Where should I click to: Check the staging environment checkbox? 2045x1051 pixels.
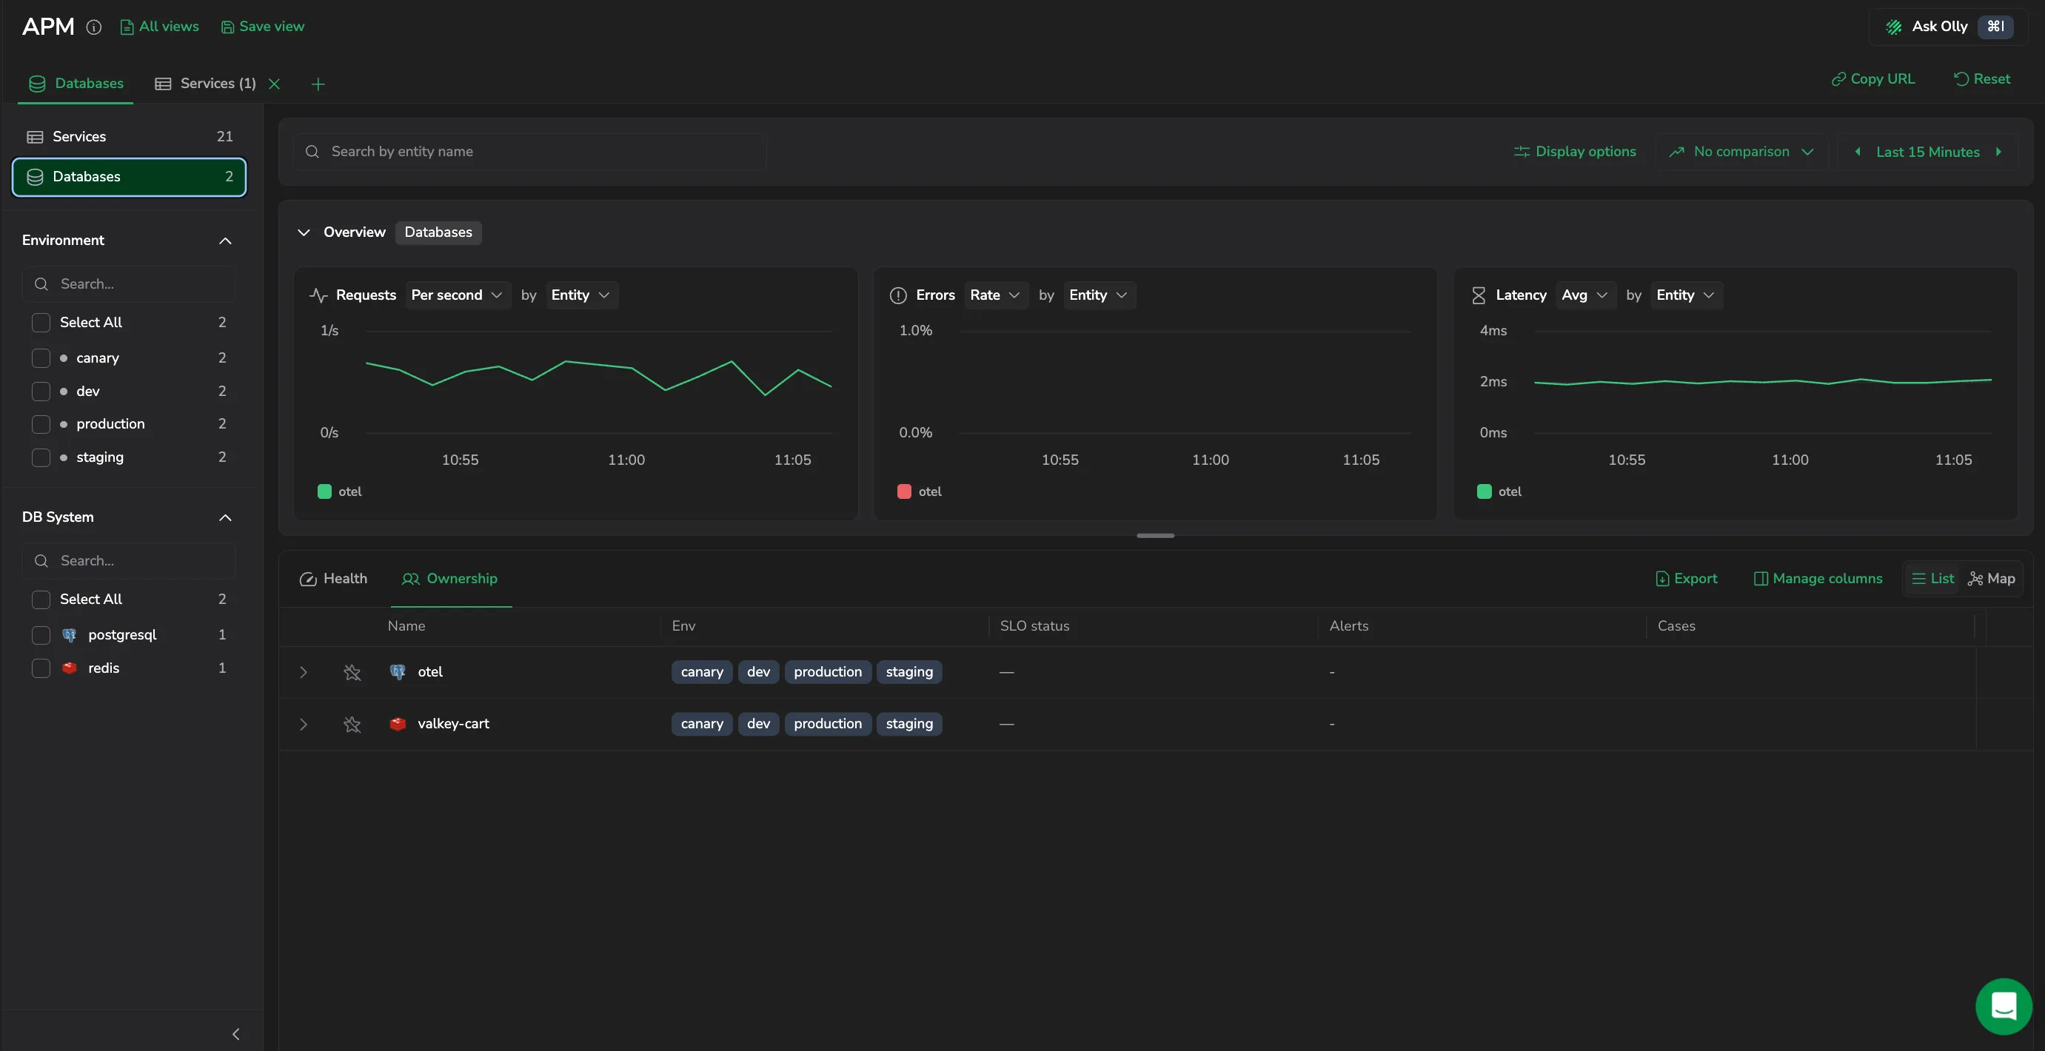(41, 457)
